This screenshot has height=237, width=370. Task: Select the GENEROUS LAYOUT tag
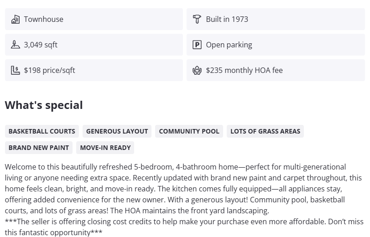click(x=117, y=131)
